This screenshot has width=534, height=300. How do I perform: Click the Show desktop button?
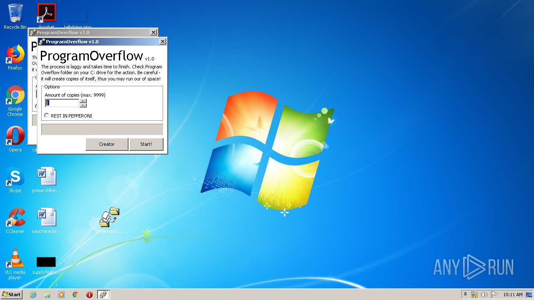tap(529, 295)
